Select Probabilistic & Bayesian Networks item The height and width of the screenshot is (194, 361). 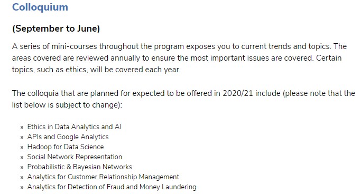pyautogui.click(x=80, y=167)
